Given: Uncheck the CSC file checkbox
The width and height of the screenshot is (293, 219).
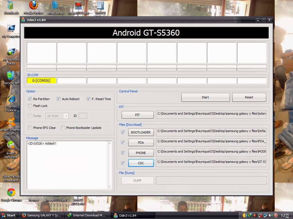Looking at the screenshot, I should click(123, 163).
